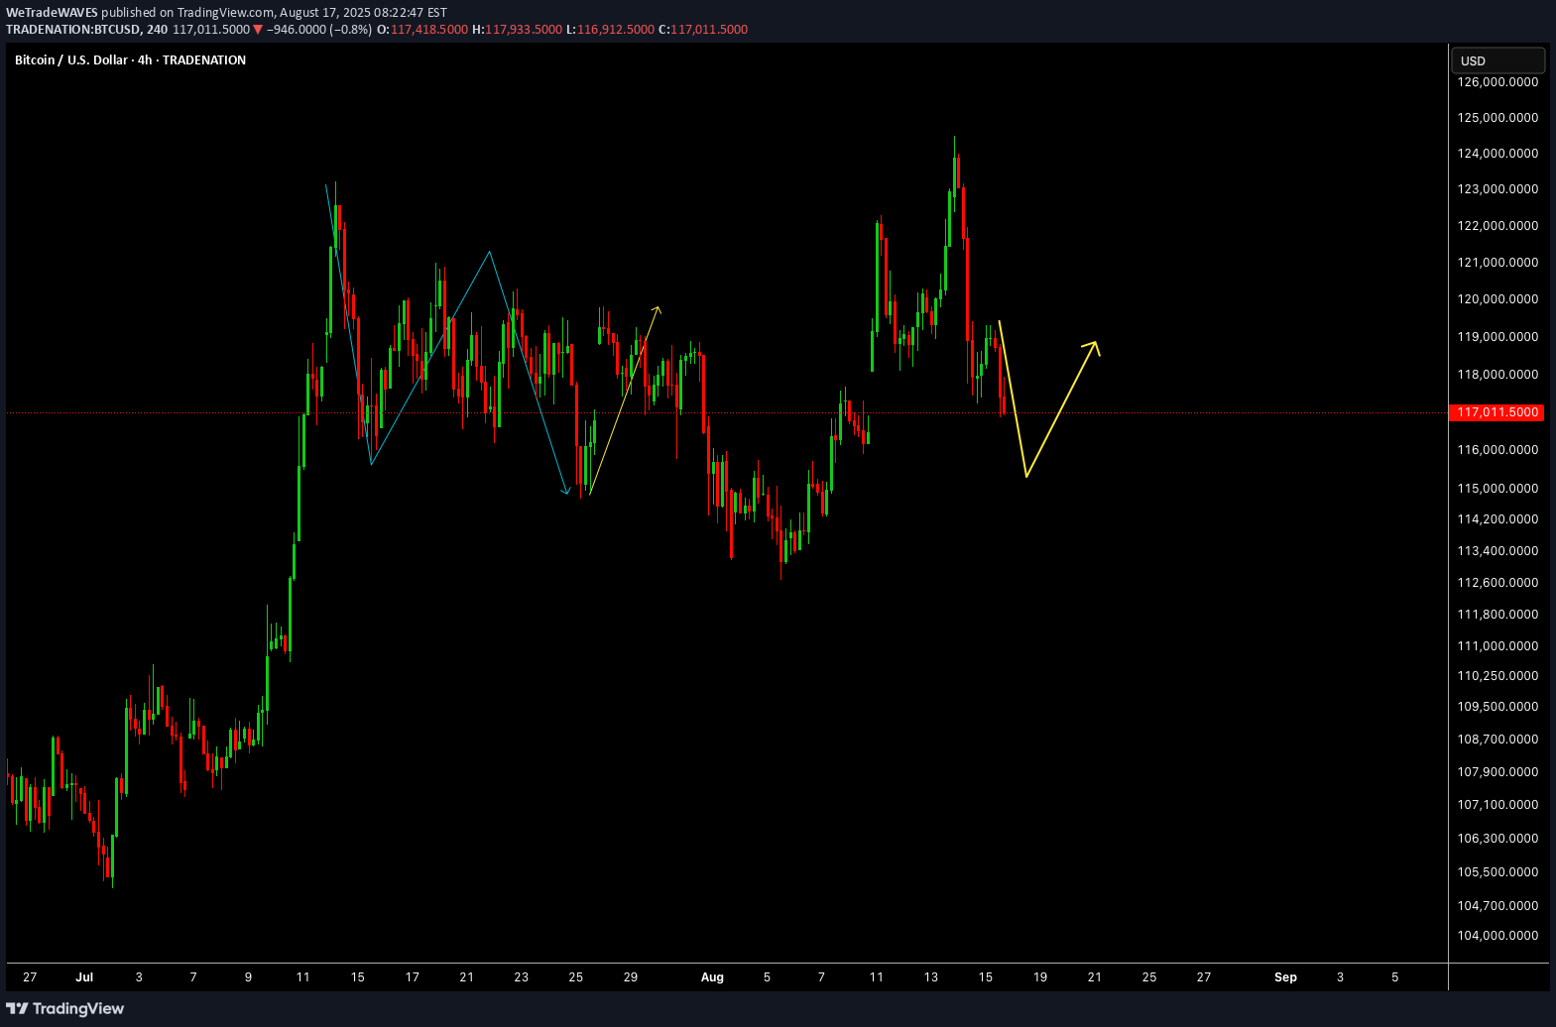Click the WeTradeWAVES author name
1556x1027 pixels.
[52, 13]
